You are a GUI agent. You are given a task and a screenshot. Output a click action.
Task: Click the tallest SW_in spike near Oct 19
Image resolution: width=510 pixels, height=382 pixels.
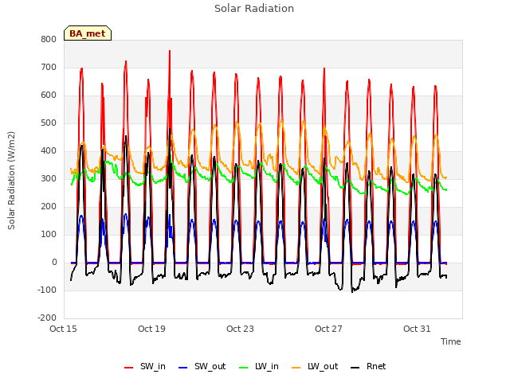[170, 52]
